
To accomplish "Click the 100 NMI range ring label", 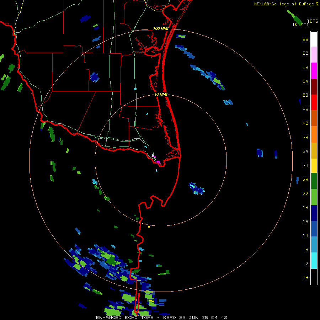I will click(x=161, y=28).
